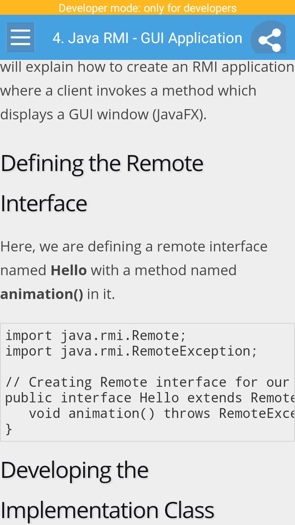Tap the line 'will explain how to create'
The image size is (295, 525).
coord(147,67)
